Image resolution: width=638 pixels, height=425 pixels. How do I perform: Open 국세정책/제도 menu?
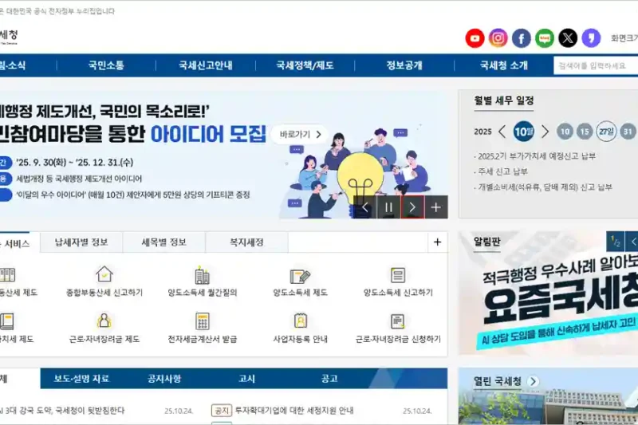coord(305,65)
